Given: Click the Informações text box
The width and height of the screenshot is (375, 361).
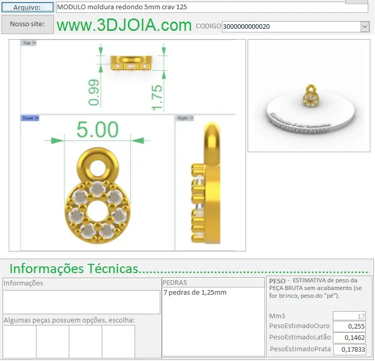Looking at the screenshot, I should click(82, 302).
